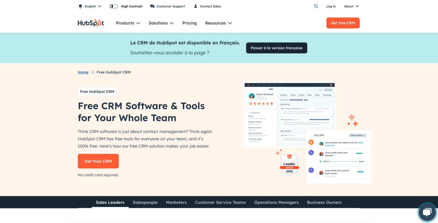Click the Leads to Nurture link text
The width and height of the screenshot is (438, 223).
pos(344,144)
